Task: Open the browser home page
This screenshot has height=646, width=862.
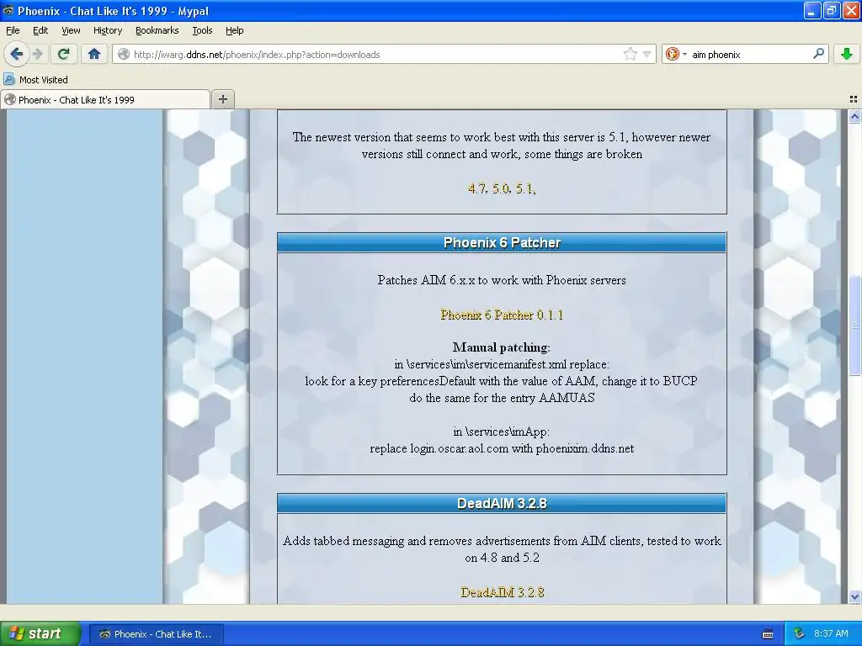Action: 94,54
